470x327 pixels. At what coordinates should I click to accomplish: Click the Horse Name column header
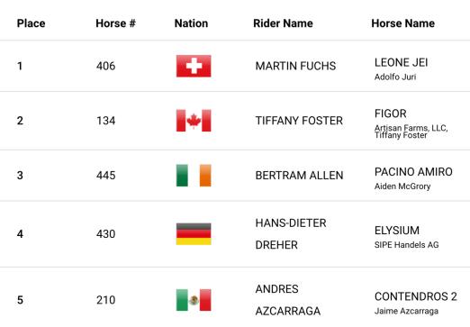point(403,23)
